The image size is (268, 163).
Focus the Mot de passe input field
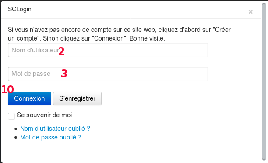pyautogui.click(x=108, y=74)
